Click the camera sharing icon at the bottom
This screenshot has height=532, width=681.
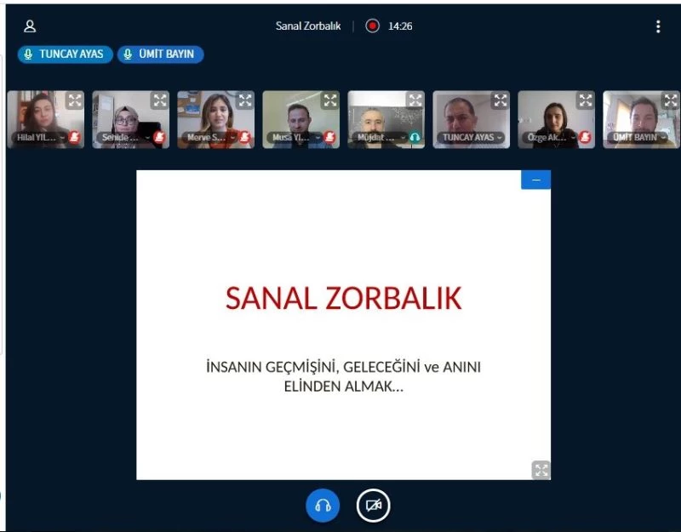[x=371, y=505]
